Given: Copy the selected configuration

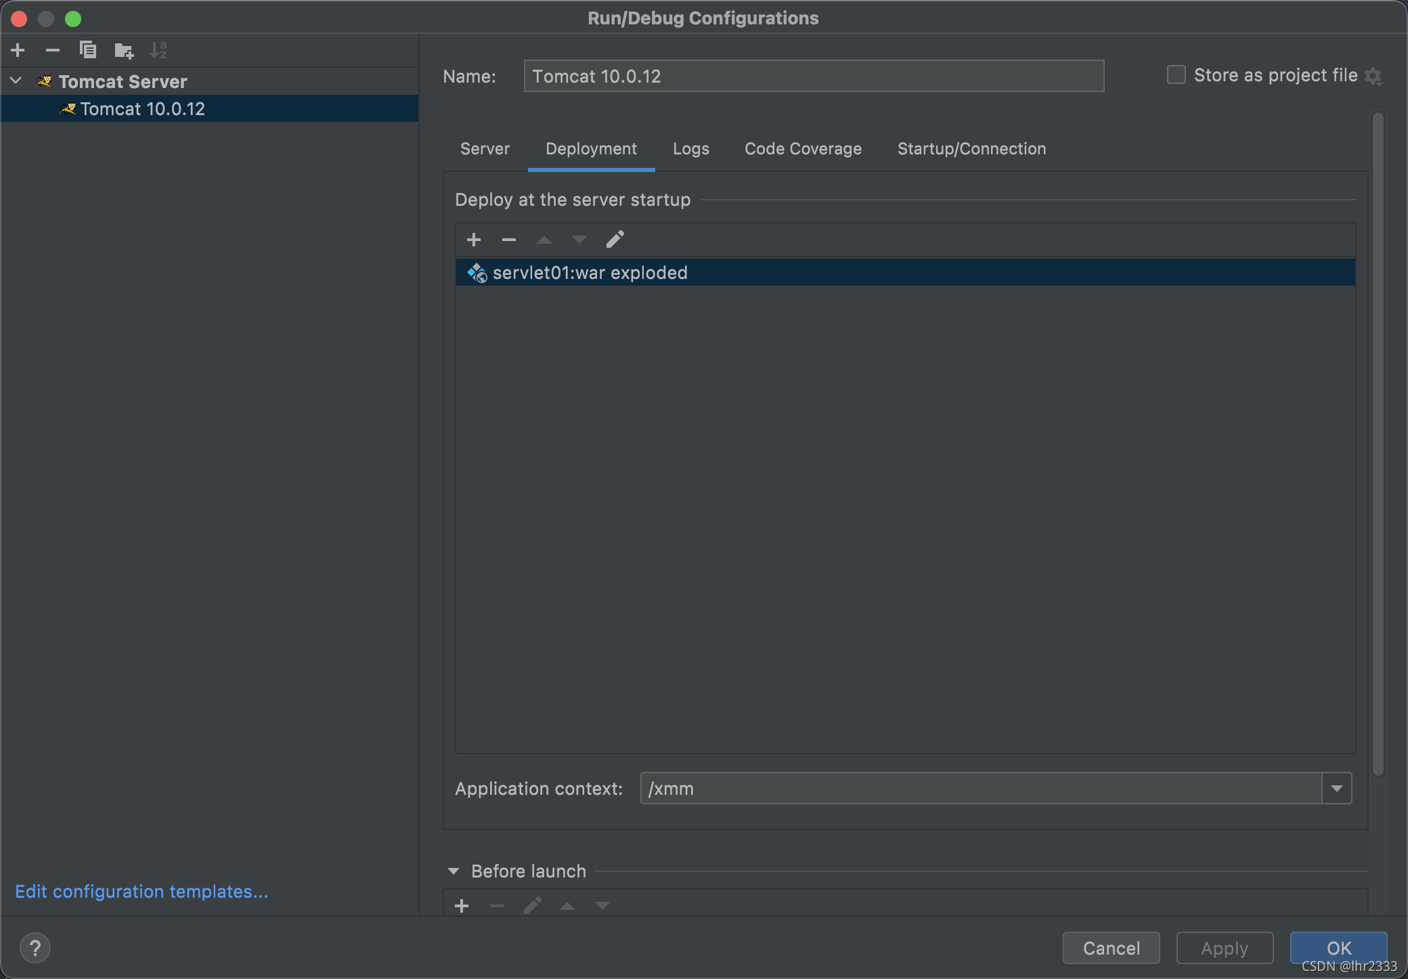Looking at the screenshot, I should click(88, 50).
